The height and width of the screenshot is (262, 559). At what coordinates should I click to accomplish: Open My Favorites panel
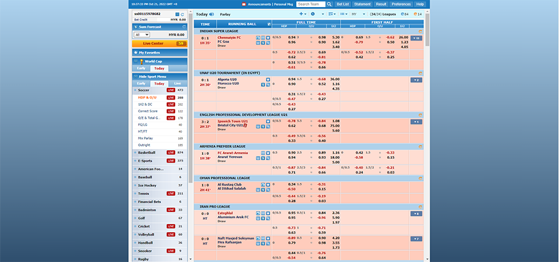coord(160,53)
